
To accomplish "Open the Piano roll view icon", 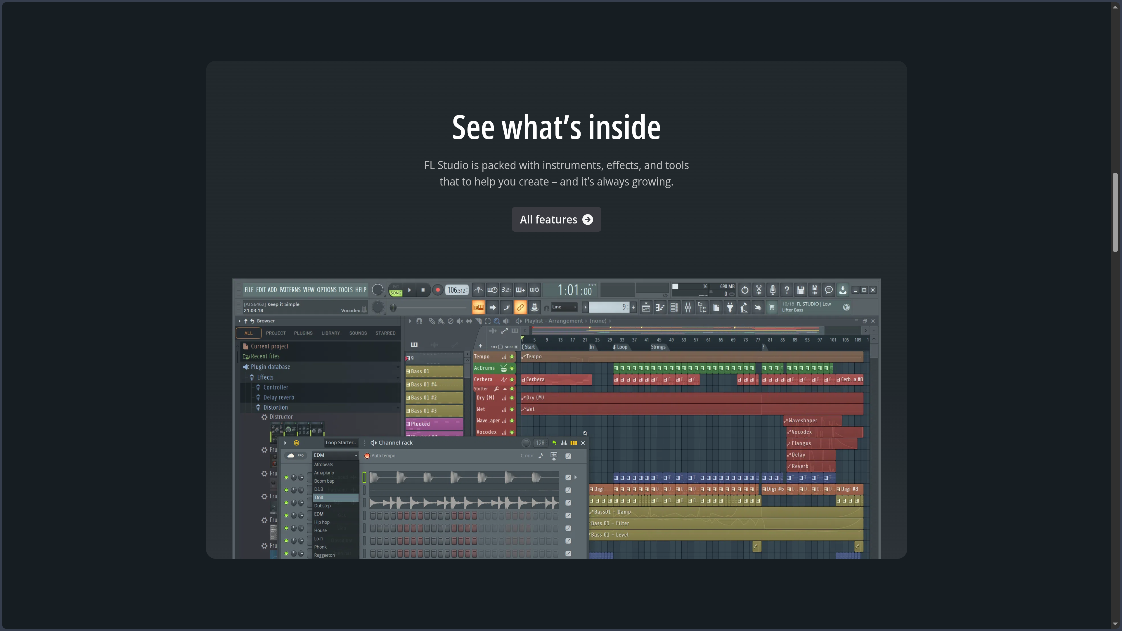I will point(660,307).
